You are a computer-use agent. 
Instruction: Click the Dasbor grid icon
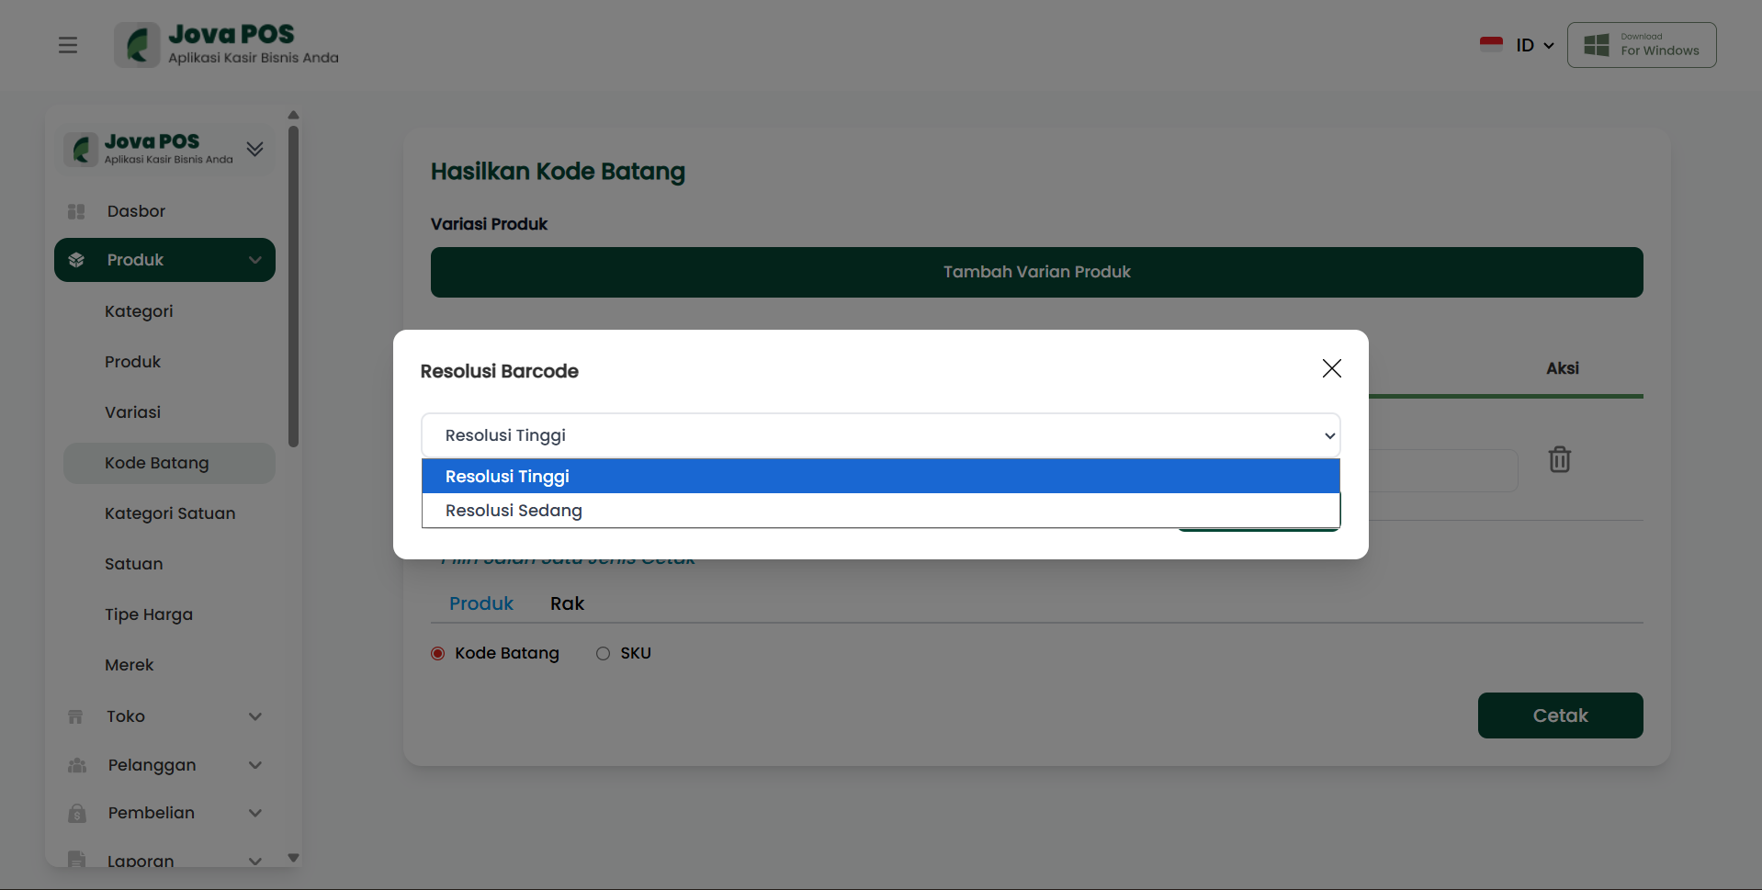76,212
